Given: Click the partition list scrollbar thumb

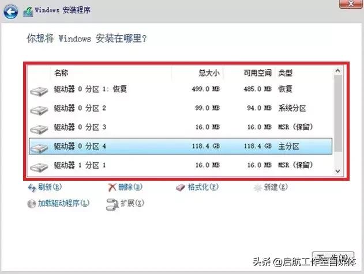Looking at the screenshot, I should click(338, 113).
